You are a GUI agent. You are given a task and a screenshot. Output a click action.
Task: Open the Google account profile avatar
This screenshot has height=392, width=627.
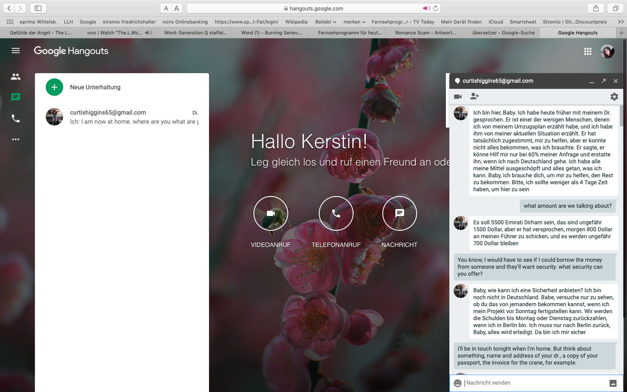point(607,51)
